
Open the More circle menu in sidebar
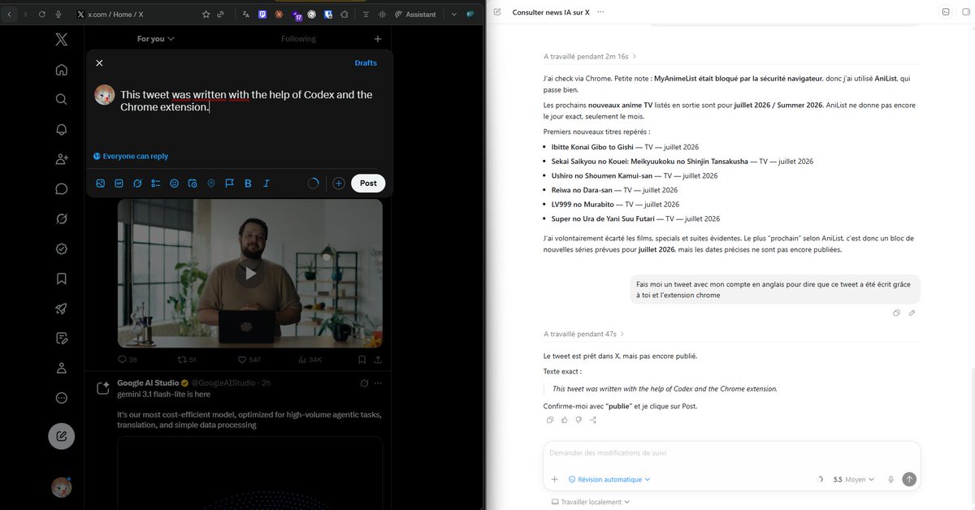62,398
